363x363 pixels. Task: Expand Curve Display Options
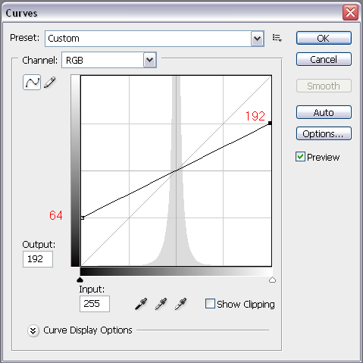33,330
